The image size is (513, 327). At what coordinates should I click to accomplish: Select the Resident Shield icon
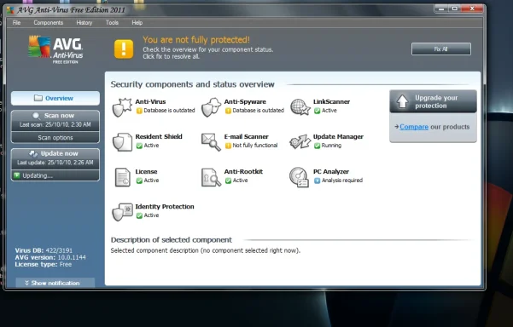click(122, 142)
